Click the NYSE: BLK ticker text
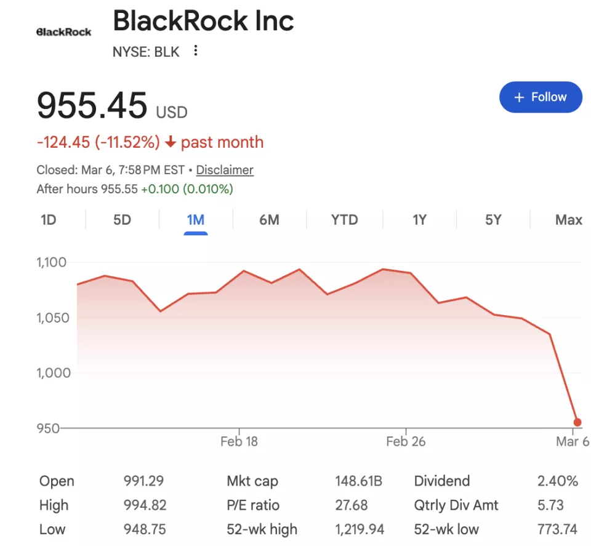 (x=146, y=52)
